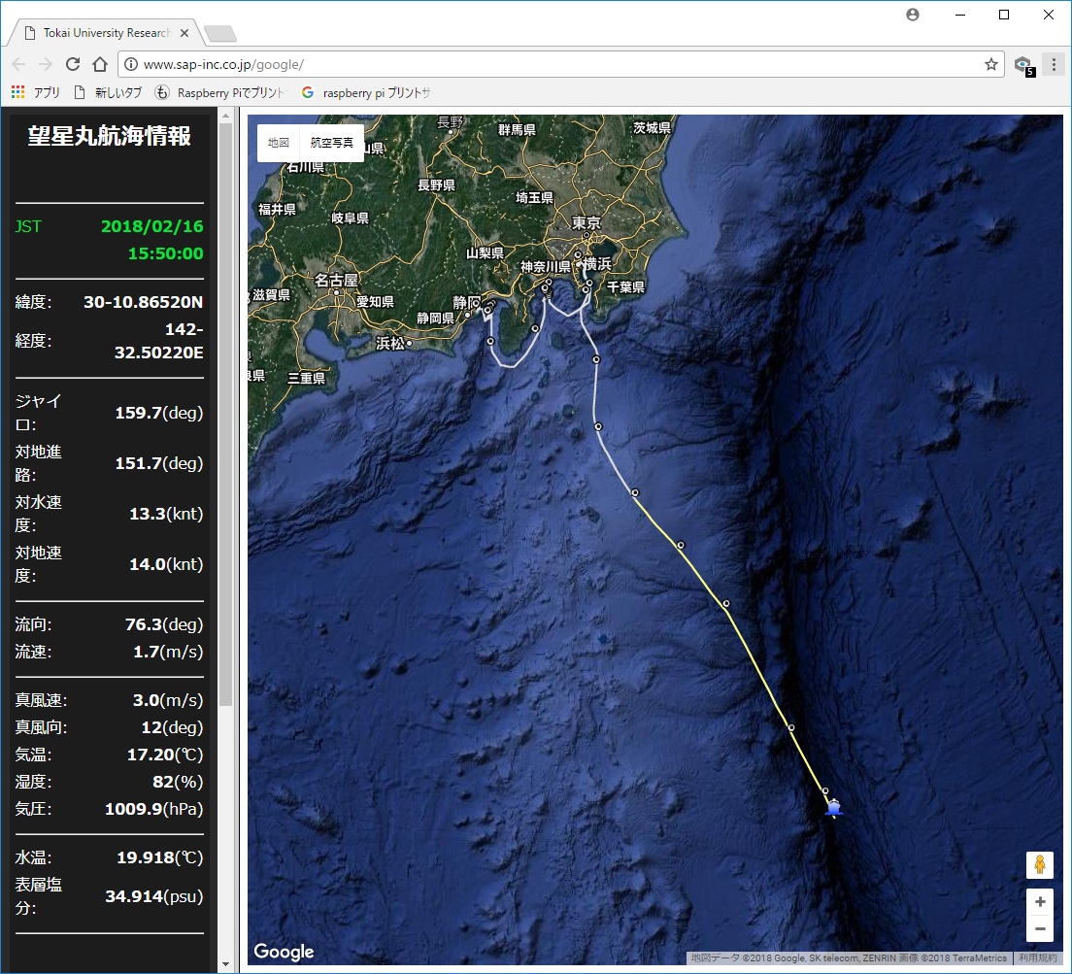The height and width of the screenshot is (974, 1072).
Task: Open Chrome profile account icon
Action: pyautogui.click(x=913, y=15)
